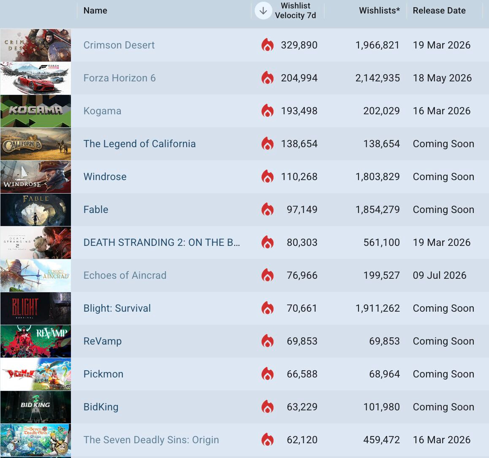Open the Echoes of Aincrad link
Image resolution: width=489 pixels, height=458 pixels.
point(125,275)
